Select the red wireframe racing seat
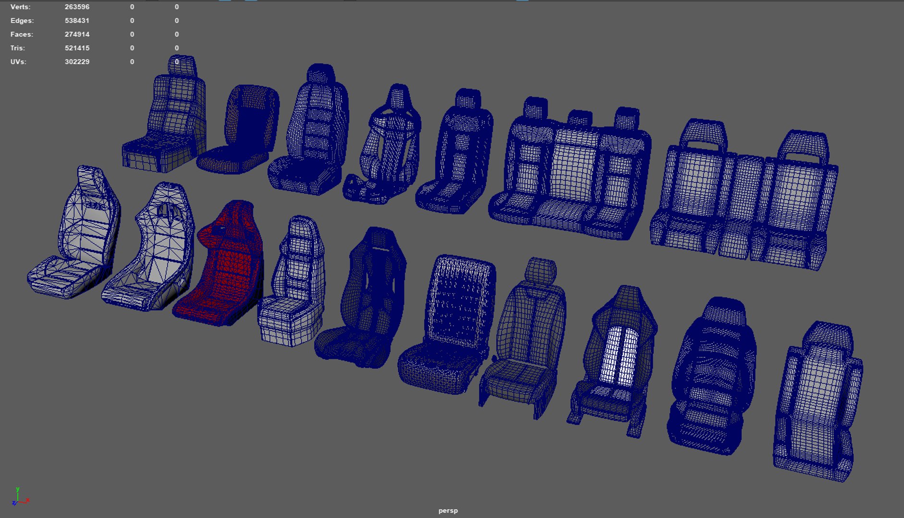Viewport: 904px width, 518px height. [x=219, y=264]
